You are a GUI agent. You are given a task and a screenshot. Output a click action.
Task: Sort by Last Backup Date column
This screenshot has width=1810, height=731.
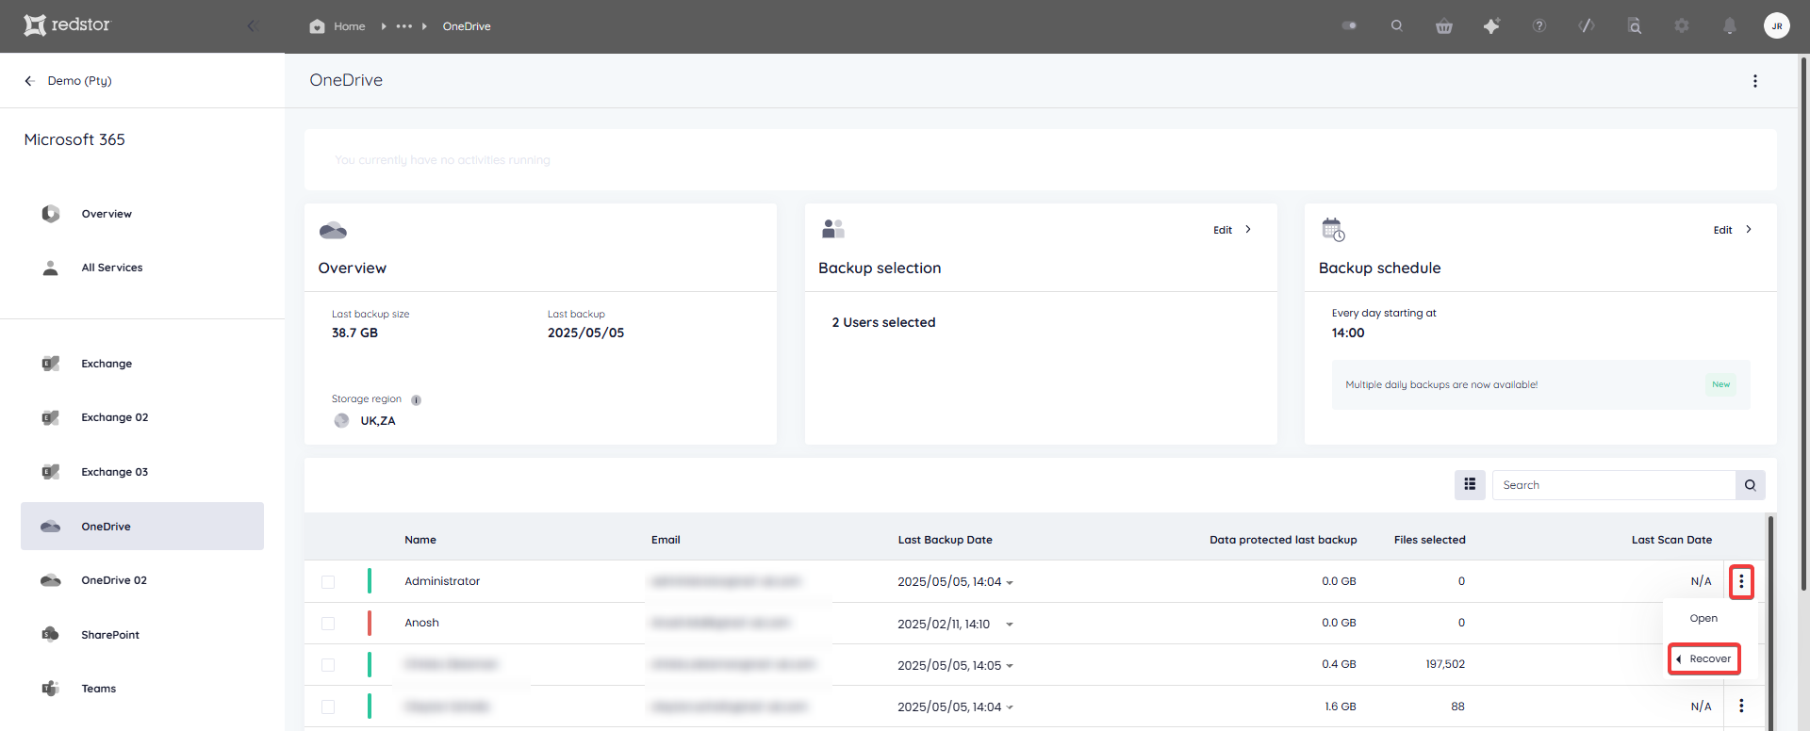945,540
